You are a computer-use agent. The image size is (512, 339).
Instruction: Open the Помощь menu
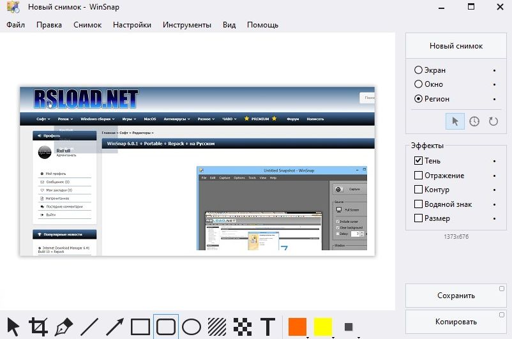click(x=262, y=25)
